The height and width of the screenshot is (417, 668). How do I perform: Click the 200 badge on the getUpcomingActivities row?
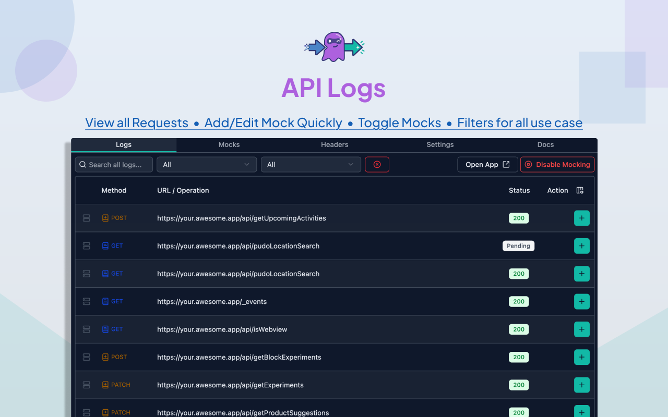pyautogui.click(x=519, y=218)
